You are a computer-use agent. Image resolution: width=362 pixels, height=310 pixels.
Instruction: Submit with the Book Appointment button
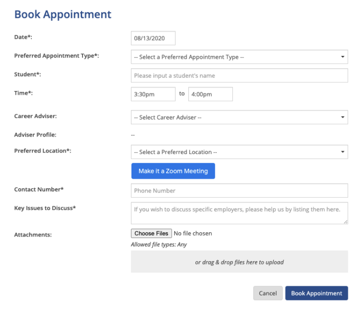(316, 293)
